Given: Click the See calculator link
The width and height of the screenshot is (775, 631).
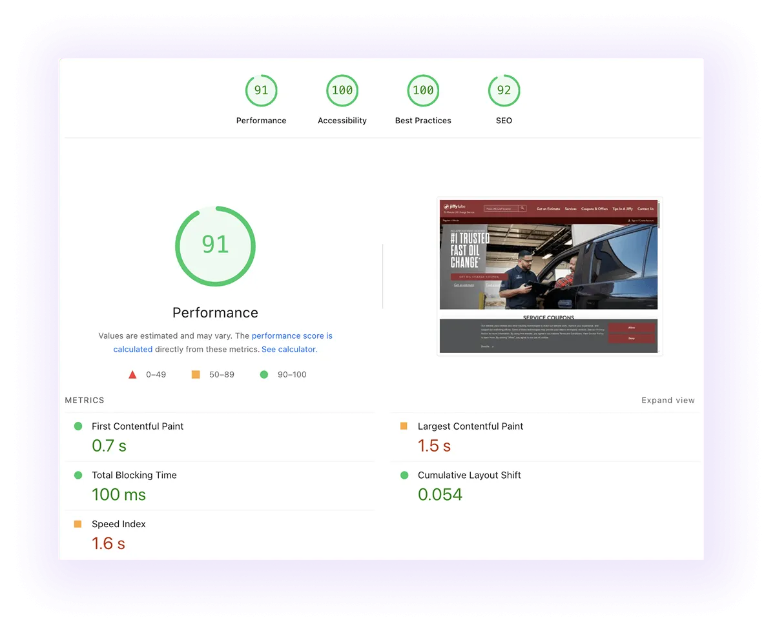Looking at the screenshot, I should pyautogui.click(x=288, y=349).
